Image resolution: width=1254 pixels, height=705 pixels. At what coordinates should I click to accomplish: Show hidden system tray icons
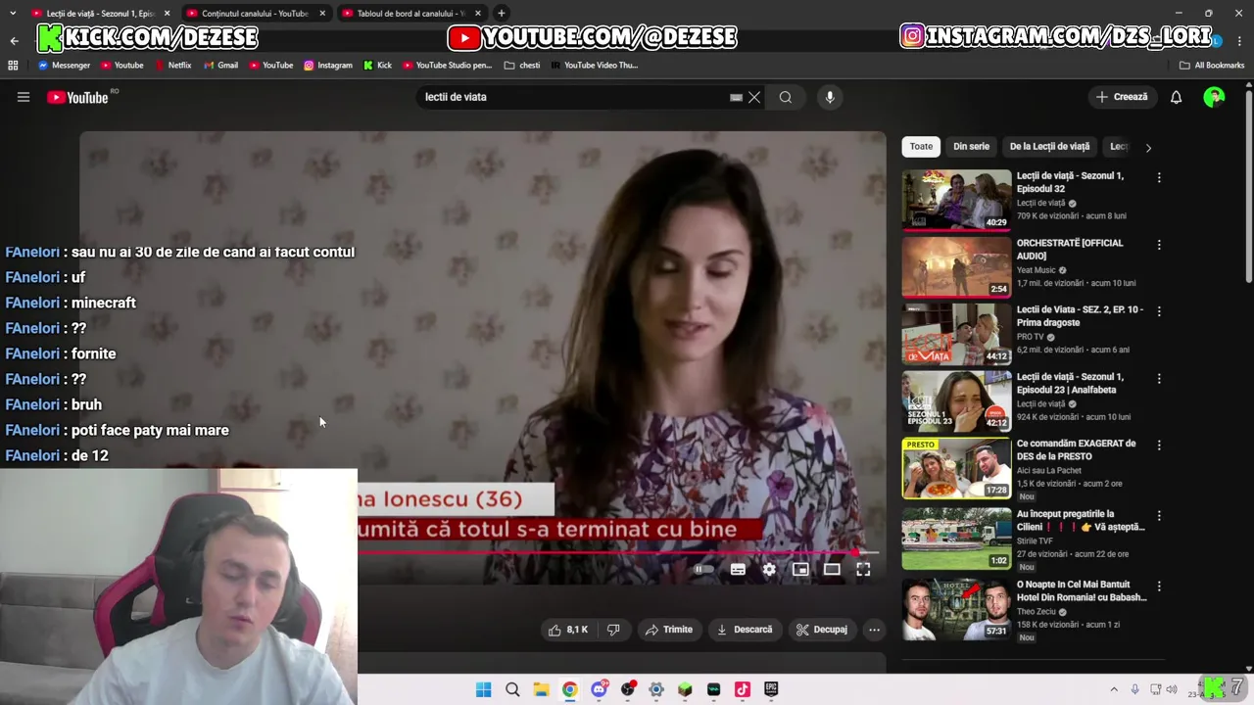click(x=1114, y=689)
